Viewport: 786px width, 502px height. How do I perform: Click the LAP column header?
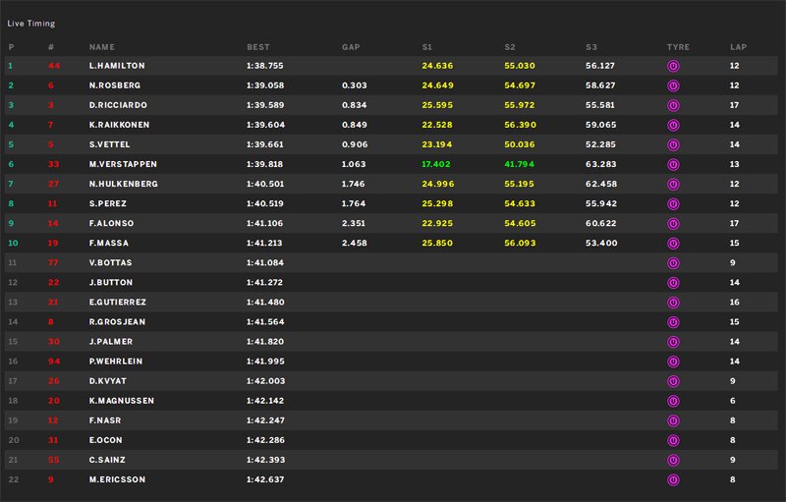(738, 47)
